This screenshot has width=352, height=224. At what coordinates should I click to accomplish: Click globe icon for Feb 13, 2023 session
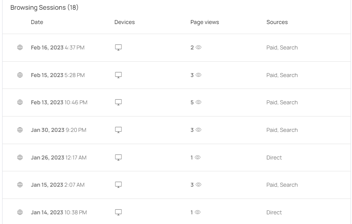[x=20, y=103]
